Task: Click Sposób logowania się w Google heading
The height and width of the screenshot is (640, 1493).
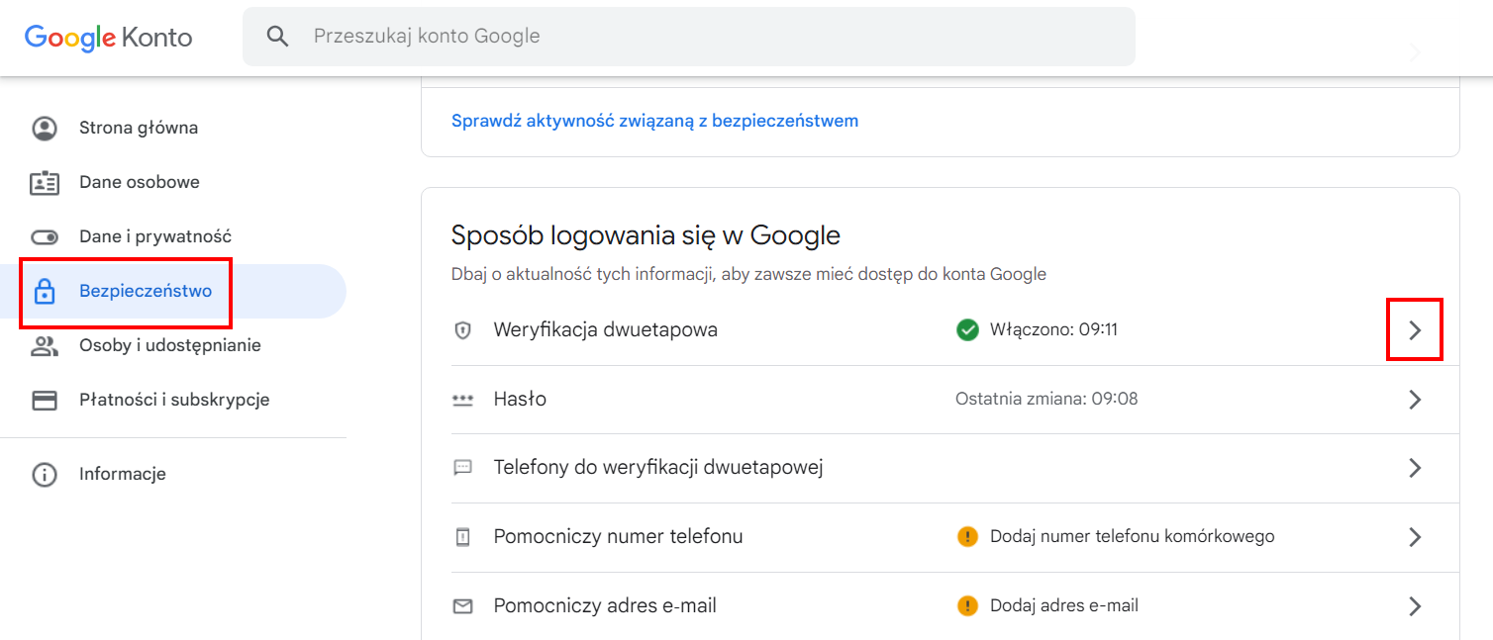Action: pos(646,235)
